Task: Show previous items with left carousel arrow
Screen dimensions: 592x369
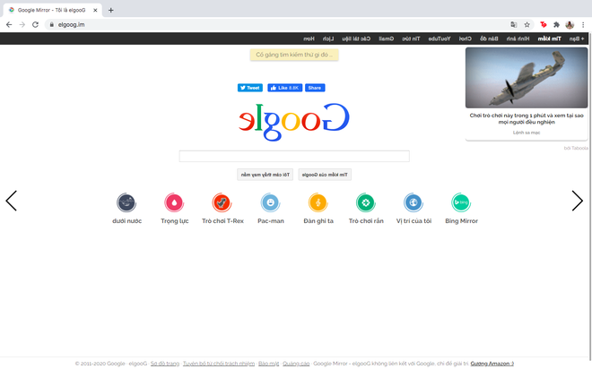Action: (12, 201)
